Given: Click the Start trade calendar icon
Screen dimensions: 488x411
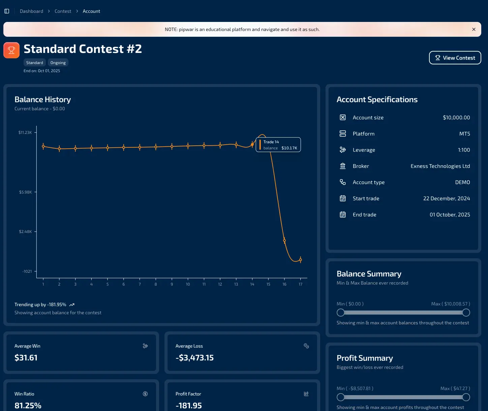Looking at the screenshot, I should point(343,198).
